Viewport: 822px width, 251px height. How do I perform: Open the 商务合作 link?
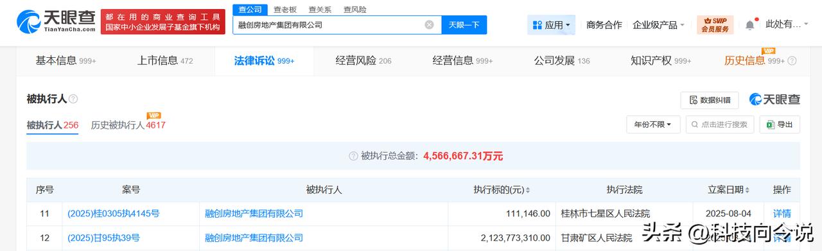(604, 24)
